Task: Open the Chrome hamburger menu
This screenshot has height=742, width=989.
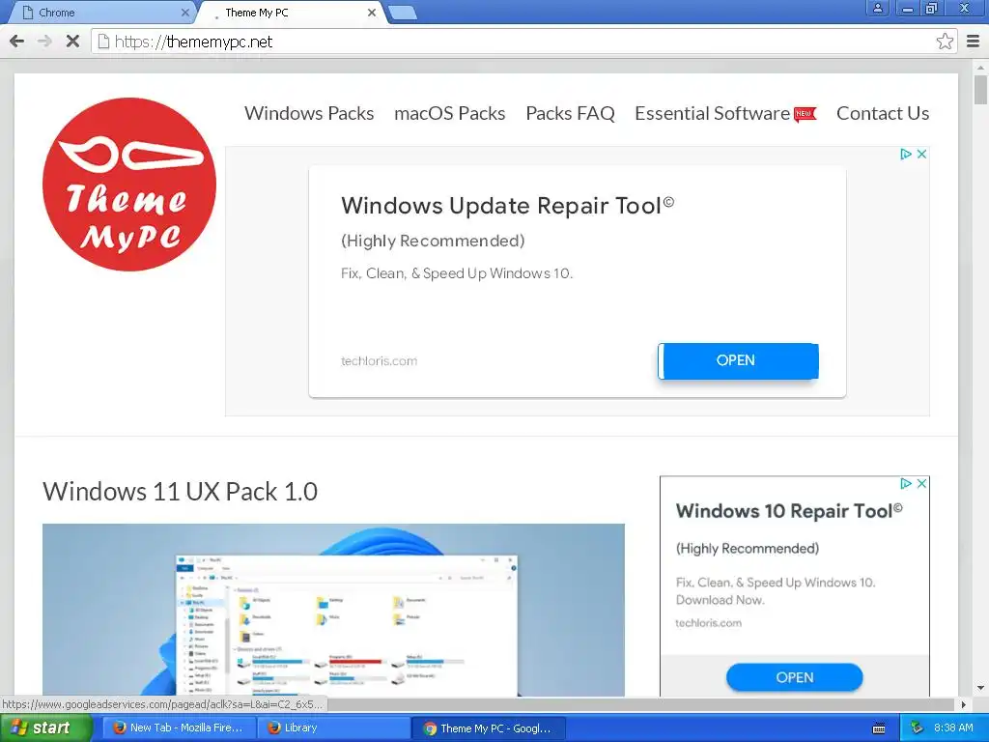Action: (x=973, y=42)
